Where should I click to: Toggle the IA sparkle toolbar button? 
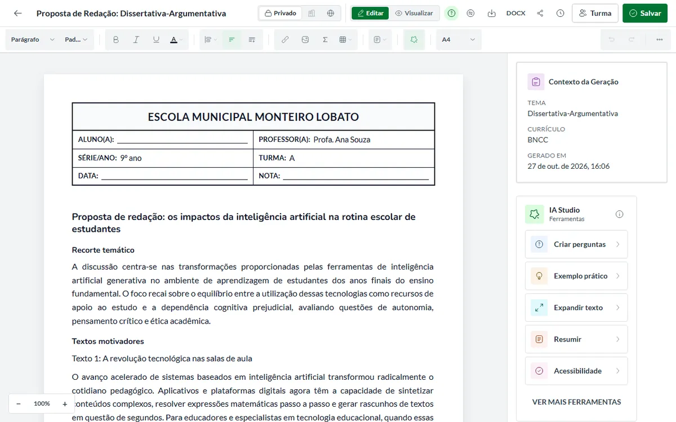(414, 40)
